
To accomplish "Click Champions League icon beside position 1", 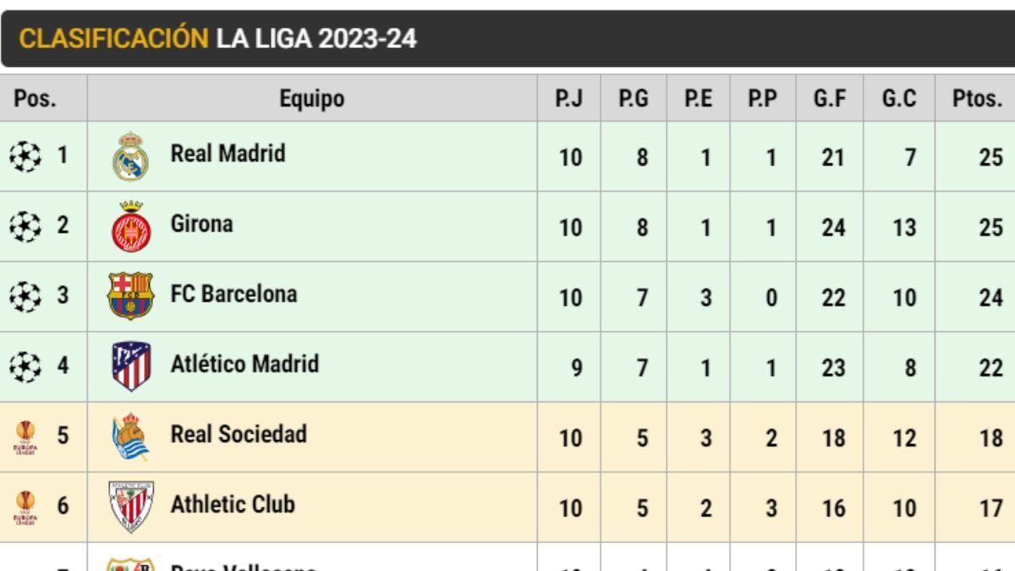I will (x=25, y=156).
